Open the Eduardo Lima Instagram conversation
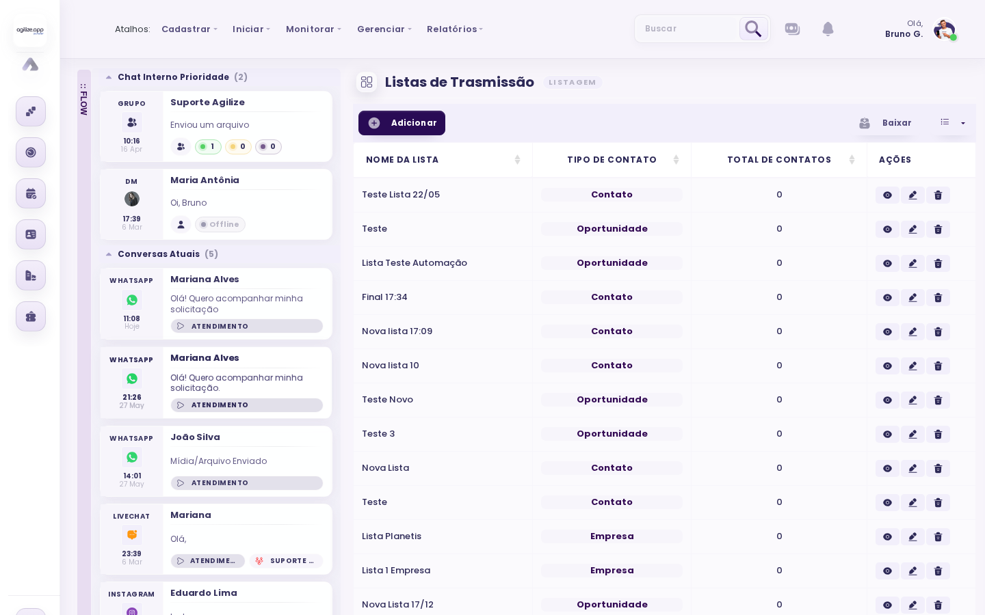 click(x=216, y=599)
